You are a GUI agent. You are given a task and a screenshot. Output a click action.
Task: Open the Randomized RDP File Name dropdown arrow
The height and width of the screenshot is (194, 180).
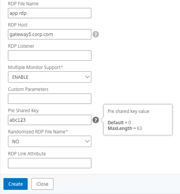click(x=87, y=141)
